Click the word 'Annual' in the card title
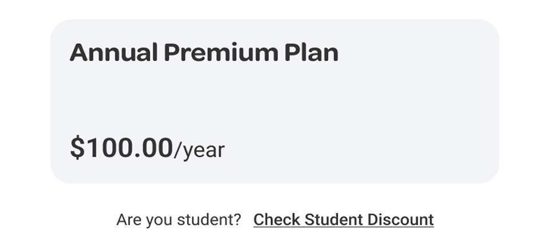The height and width of the screenshot is (245, 547). (114, 53)
